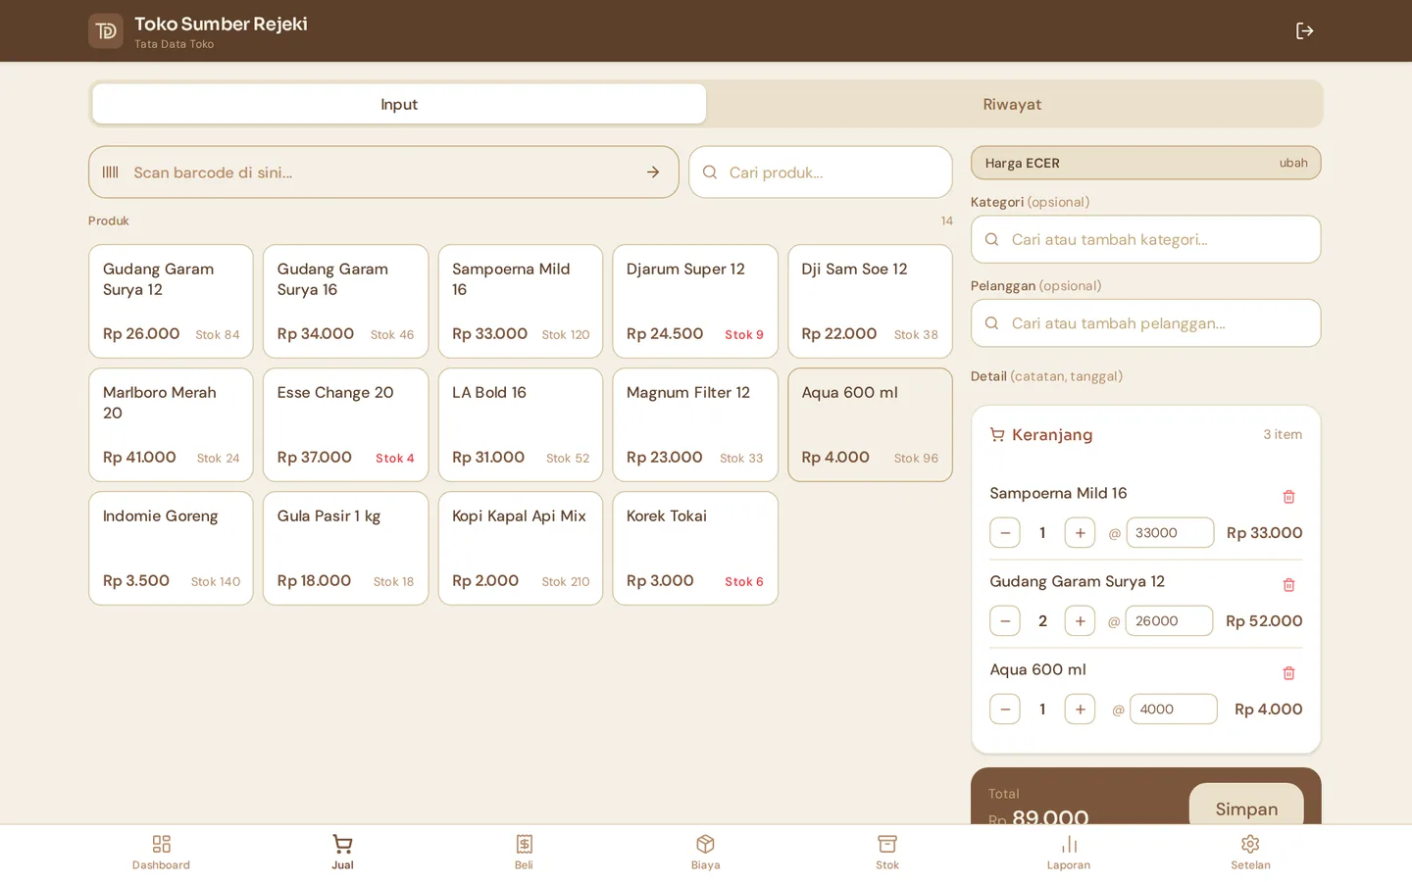Edit Sampoerna Mild 16 unit price field
The width and height of the screenshot is (1412, 882).
coord(1170,533)
